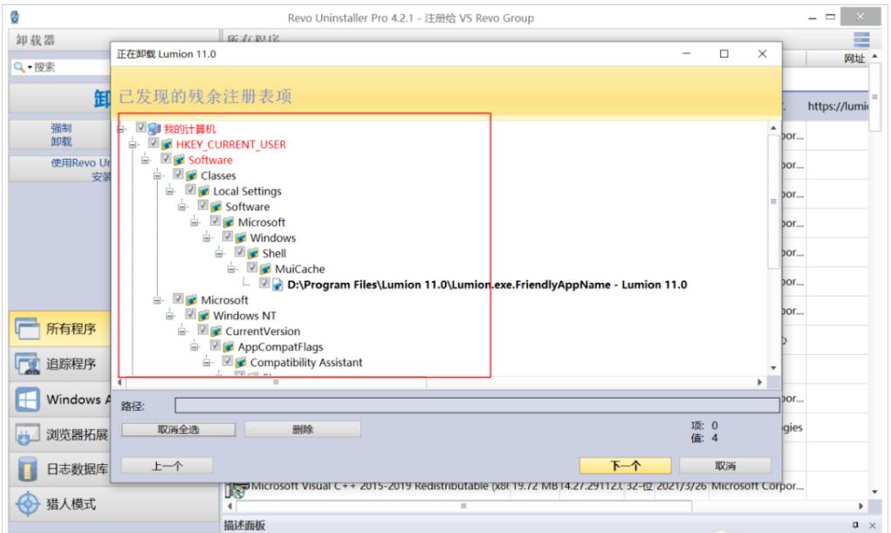Click the Shell registry key icon
Viewport: 891px width, 533px height.
point(253,254)
